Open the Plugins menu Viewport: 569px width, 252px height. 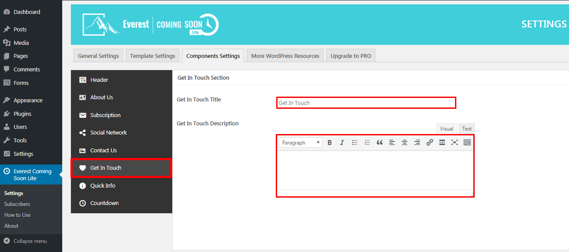pos(31,114)
